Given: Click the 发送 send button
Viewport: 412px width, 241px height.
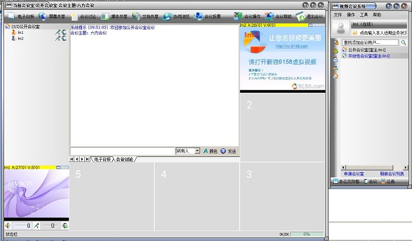Looking at the screenshot, I should [228, 151].
